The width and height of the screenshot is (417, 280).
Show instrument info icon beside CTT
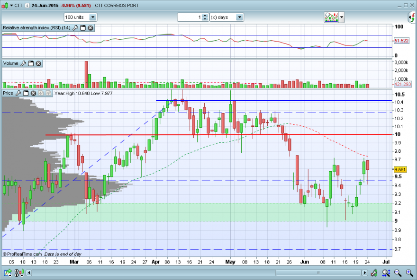click(x=27, y=6)
